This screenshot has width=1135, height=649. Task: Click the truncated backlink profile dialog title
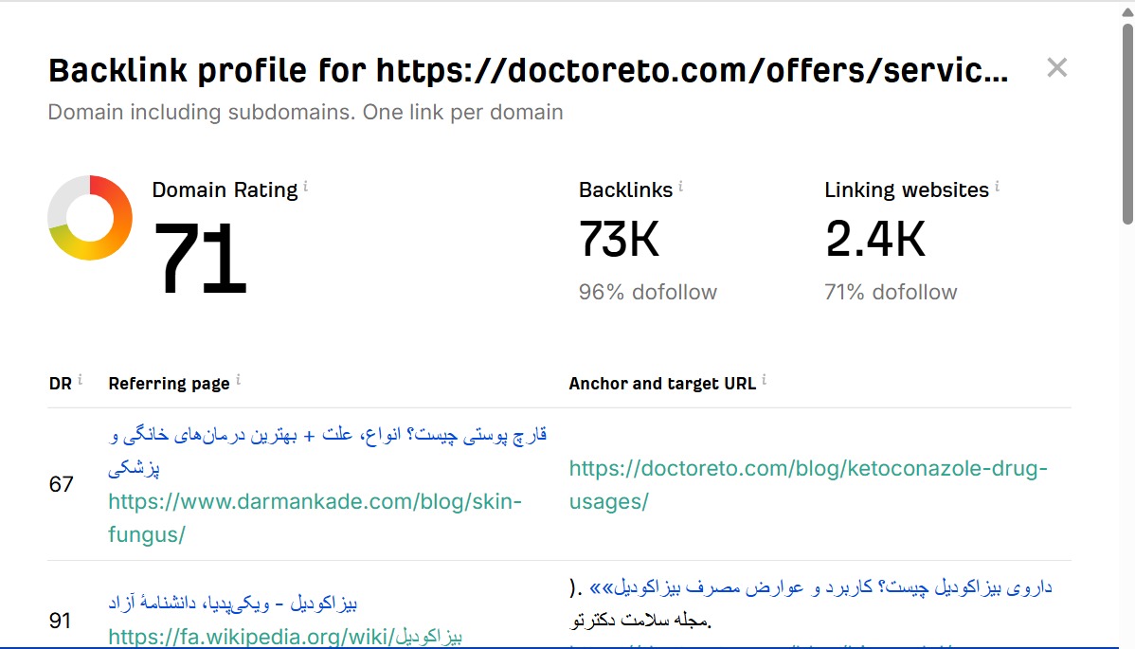531,69
